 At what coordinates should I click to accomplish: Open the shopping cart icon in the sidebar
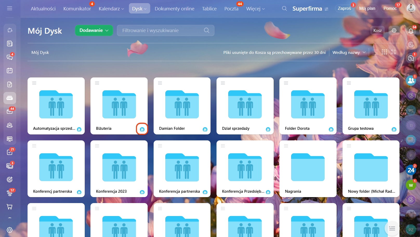click(10, 207)
